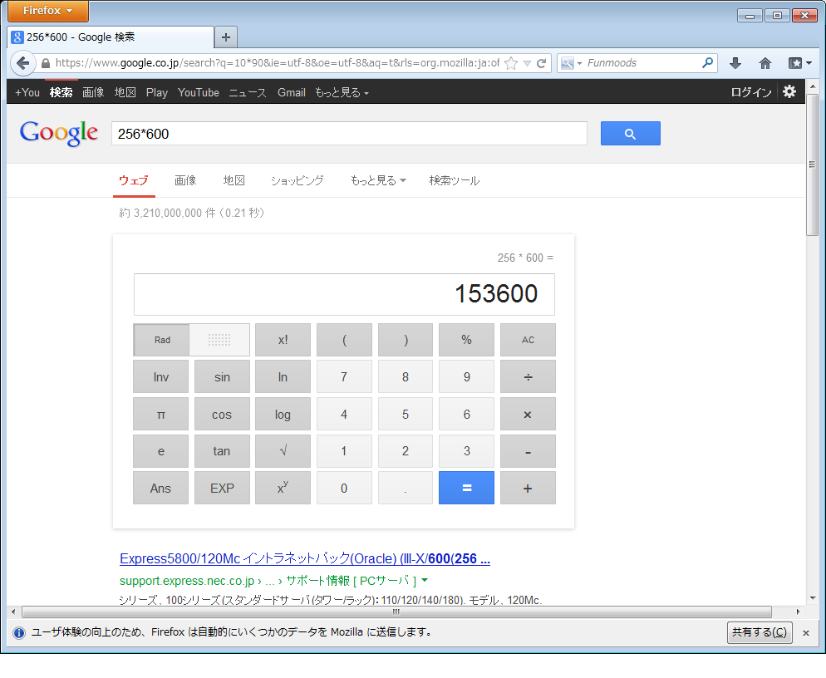Viewport: 826px width, 678px height.
Task: Expand もっと見る in search filter tabs
Action: [x=378, y=180]
